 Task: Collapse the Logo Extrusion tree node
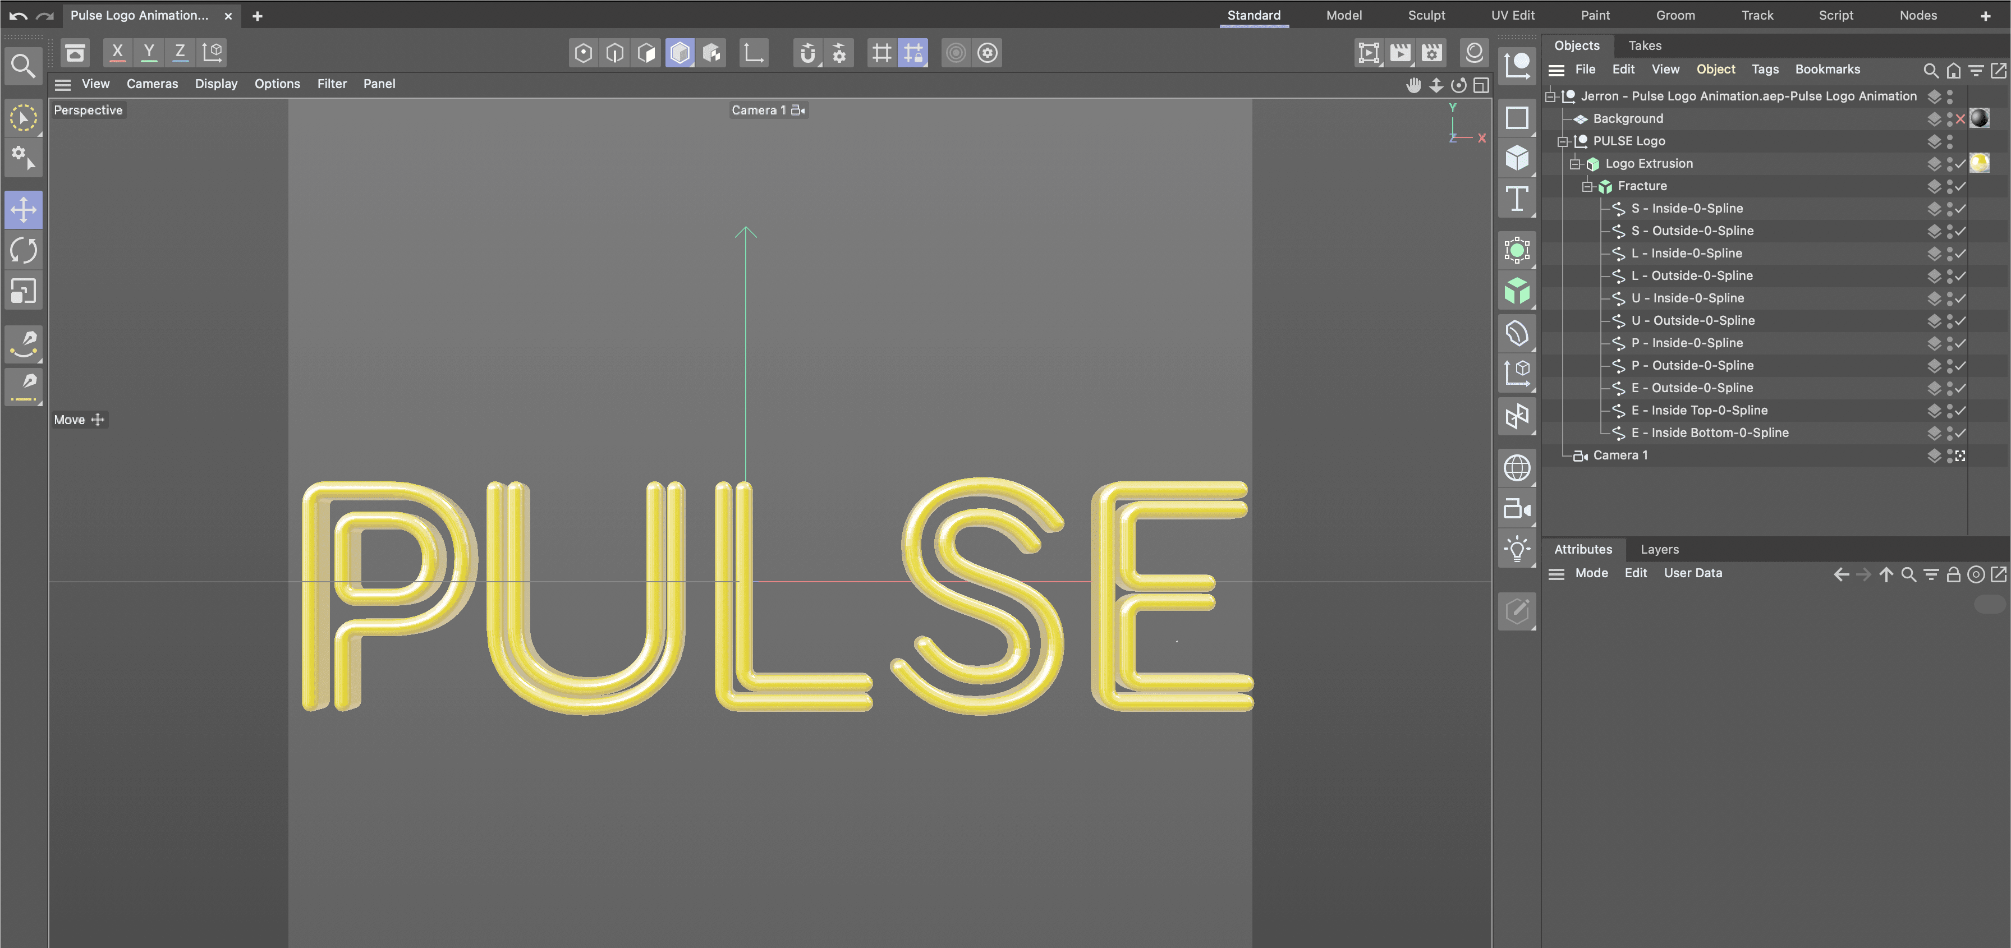(x=1574, y=164)
